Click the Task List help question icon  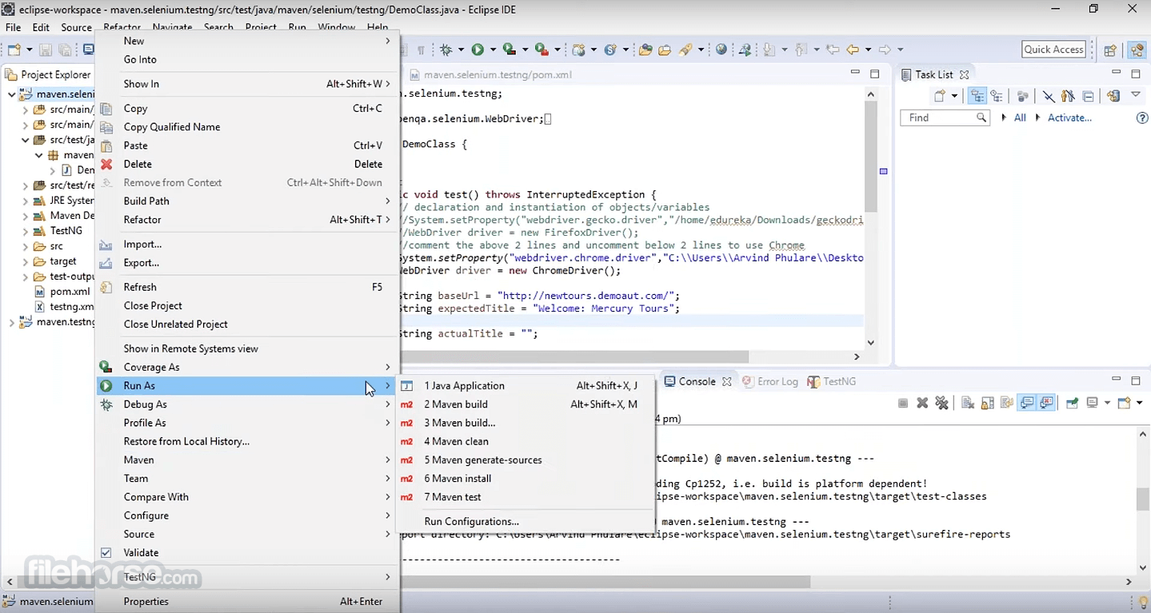pyautogui.click(x=1142, y=117)
